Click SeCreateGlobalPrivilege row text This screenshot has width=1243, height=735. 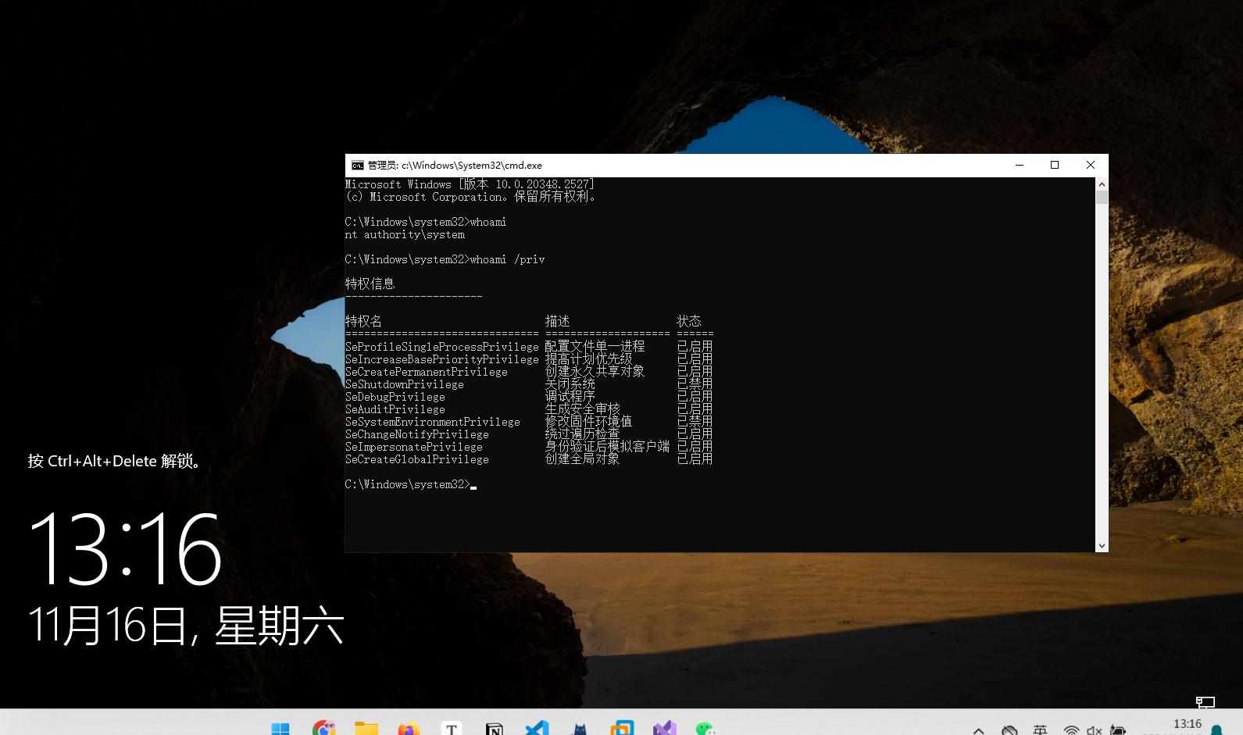click(x=417, y=459)
